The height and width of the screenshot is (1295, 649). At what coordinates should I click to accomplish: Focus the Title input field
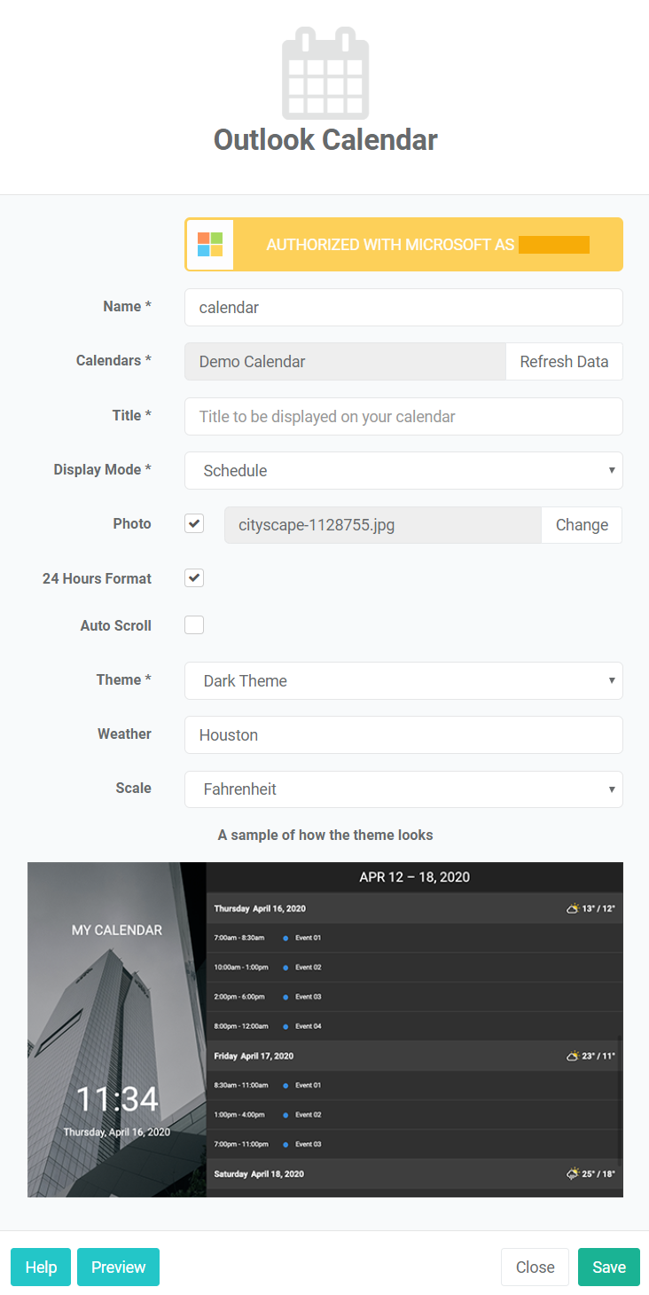pyautogui.click(x=403, y=417)
